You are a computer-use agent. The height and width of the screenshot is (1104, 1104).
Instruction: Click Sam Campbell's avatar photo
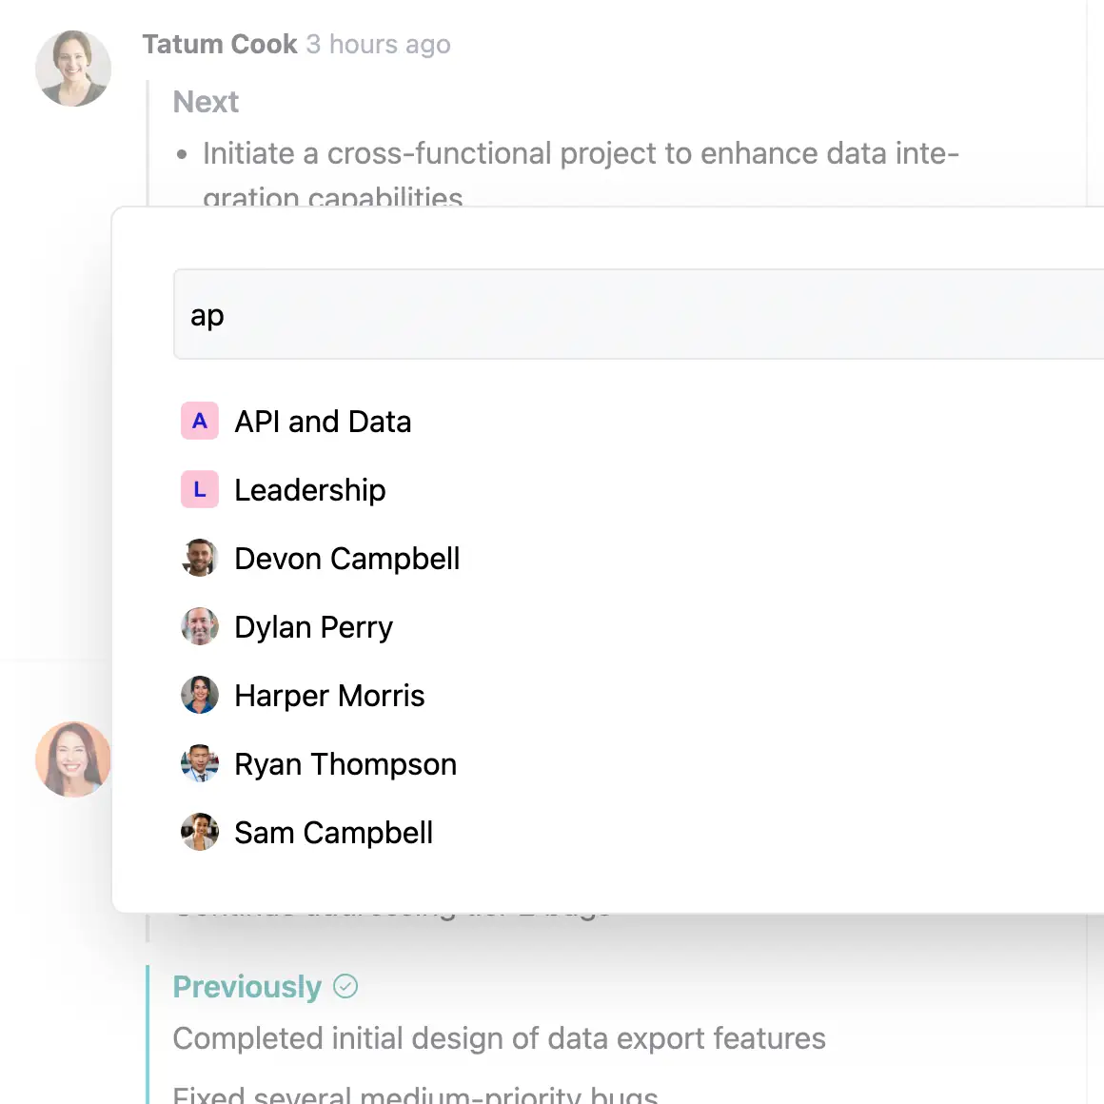click(200, 832)
